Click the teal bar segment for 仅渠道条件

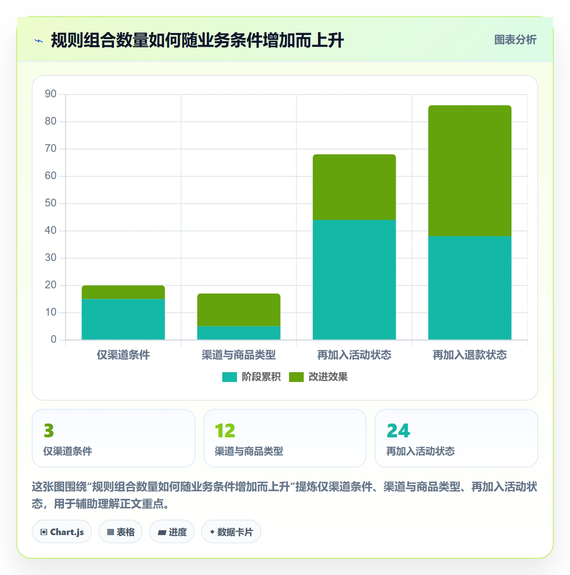123,319
